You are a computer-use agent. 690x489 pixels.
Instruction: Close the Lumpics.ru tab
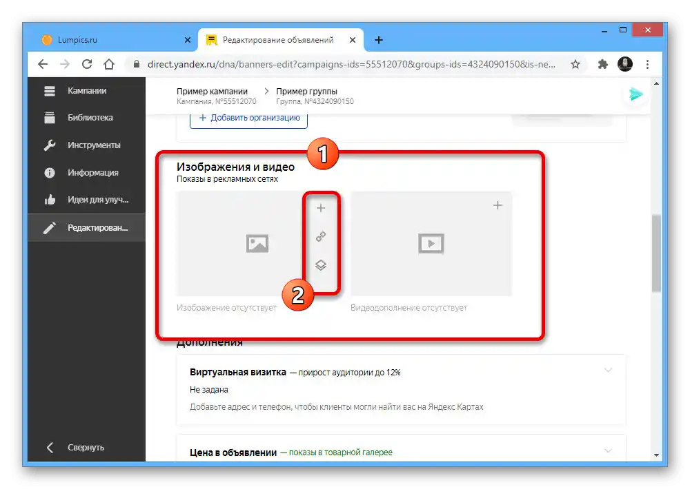[x=188, y=40]
